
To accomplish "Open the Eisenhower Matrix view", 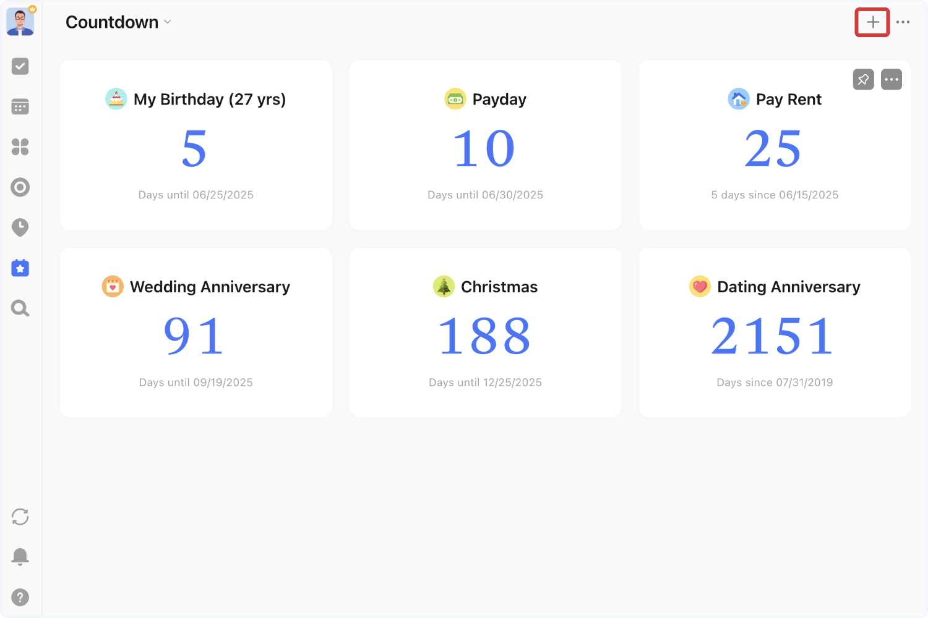I will pos(20,146).
